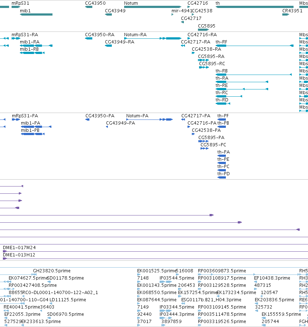The width and height of the screenshot is (308, 327).
Task: Select the RP003609873.5prime EST label
Action: pyautogui.click(x=222, y=271)
